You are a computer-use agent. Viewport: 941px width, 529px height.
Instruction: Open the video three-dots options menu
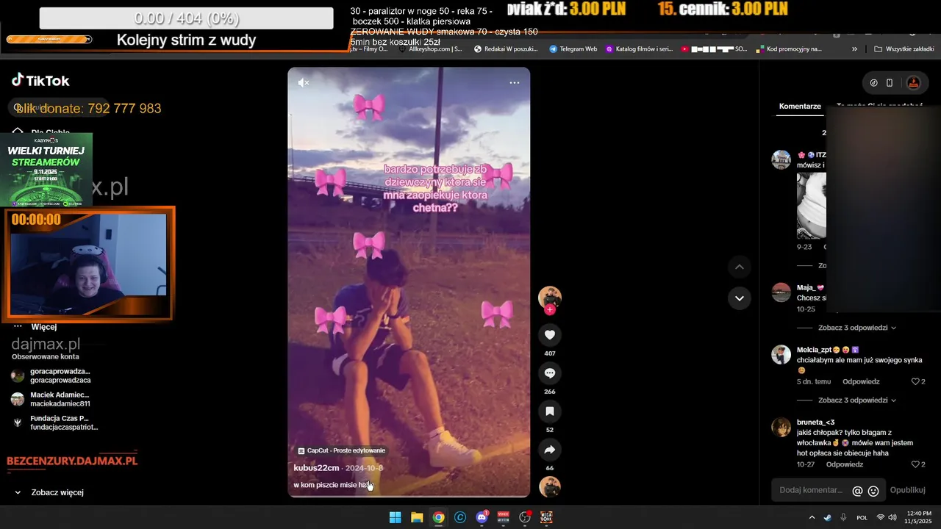515,82
